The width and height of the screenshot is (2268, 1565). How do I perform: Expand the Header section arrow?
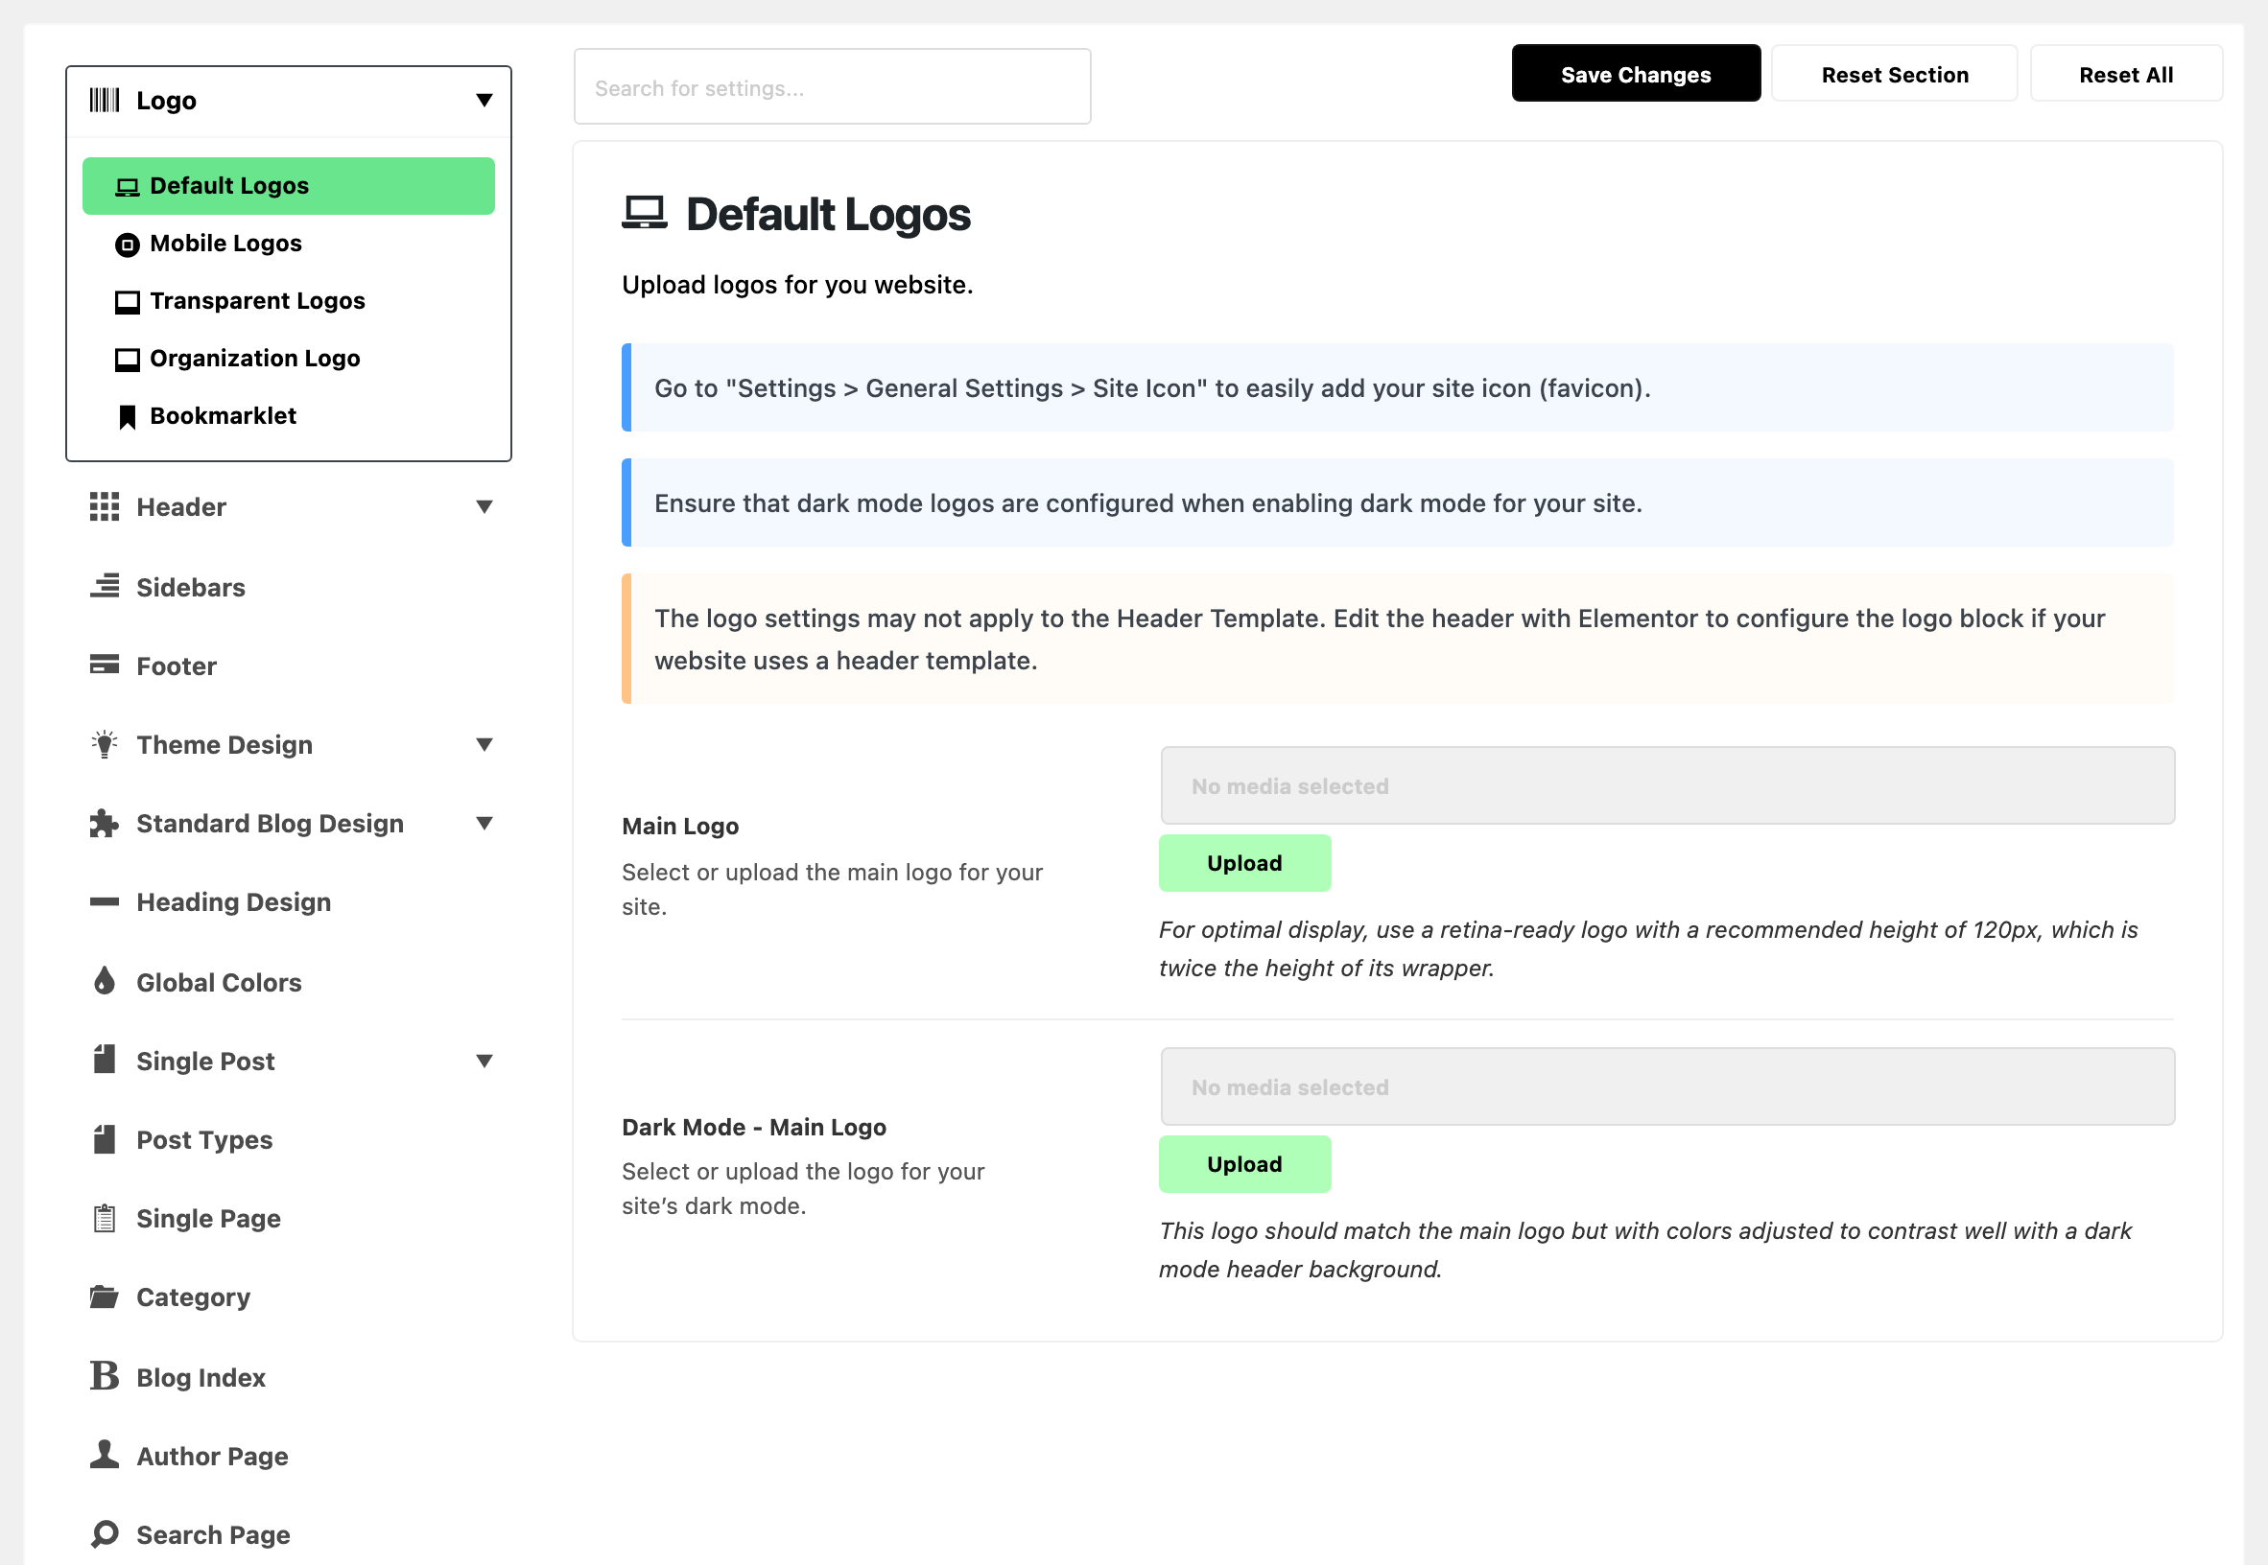(x=484, y=507)
